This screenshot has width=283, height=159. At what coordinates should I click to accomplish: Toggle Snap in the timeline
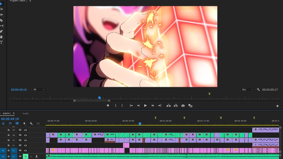coord(10,124)
